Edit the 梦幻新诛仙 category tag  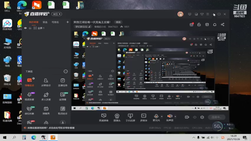point(83,27)
